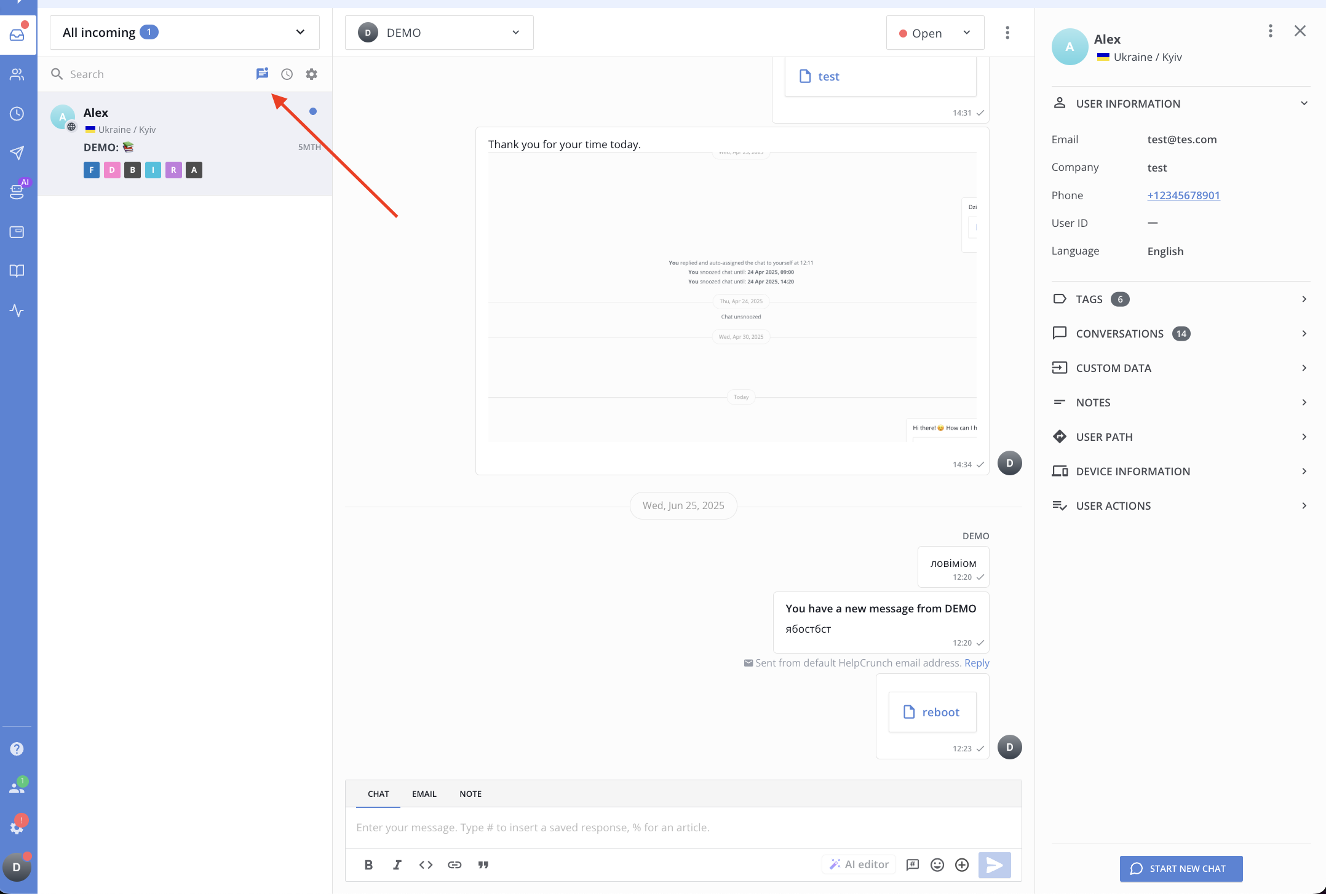Toggle italic formatting in message editor
The height and width of the screenshot is (894, 1326).
coord(397,864)
